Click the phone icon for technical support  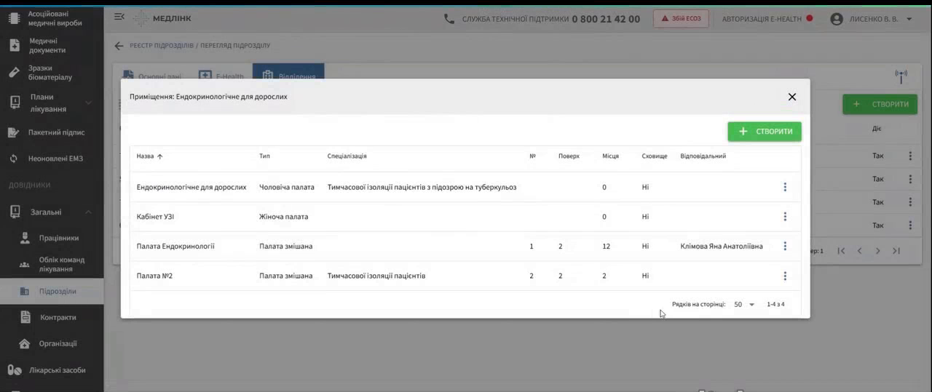449,19
